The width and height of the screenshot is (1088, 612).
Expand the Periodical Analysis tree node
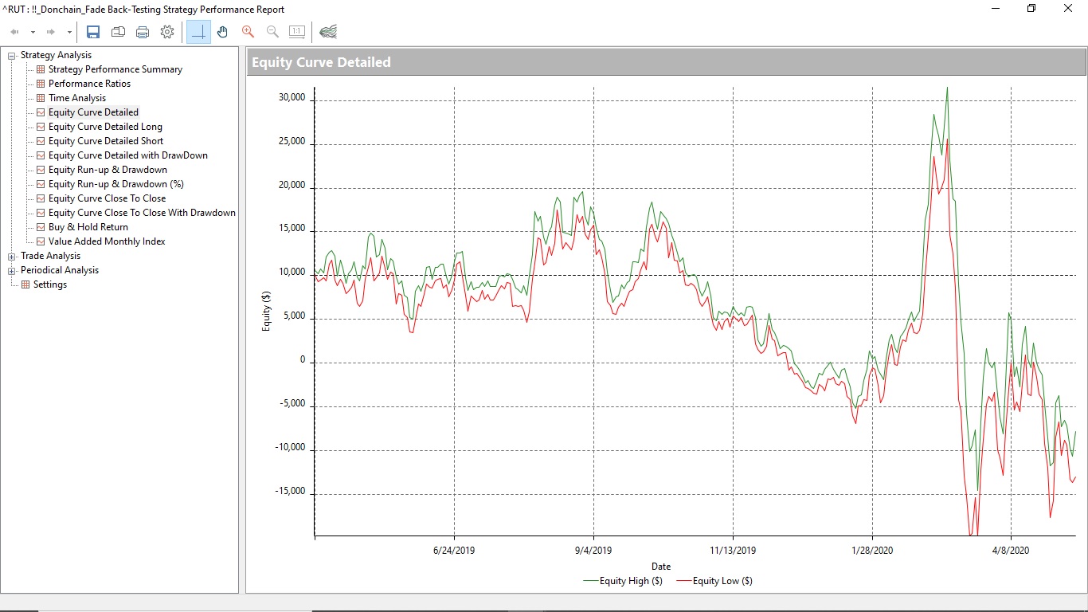pos(12,271)
